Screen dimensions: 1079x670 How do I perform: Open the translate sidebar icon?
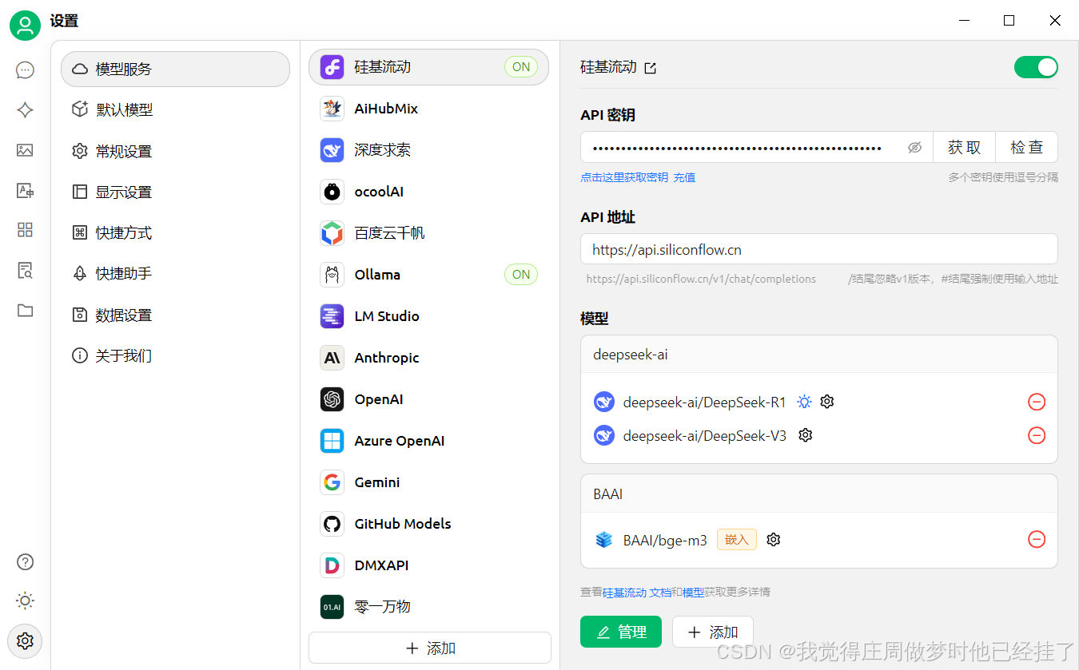click(x=26, y=190)
